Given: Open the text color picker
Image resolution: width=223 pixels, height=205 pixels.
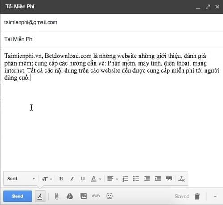Looking at the screenshot, I should point(96,179).
